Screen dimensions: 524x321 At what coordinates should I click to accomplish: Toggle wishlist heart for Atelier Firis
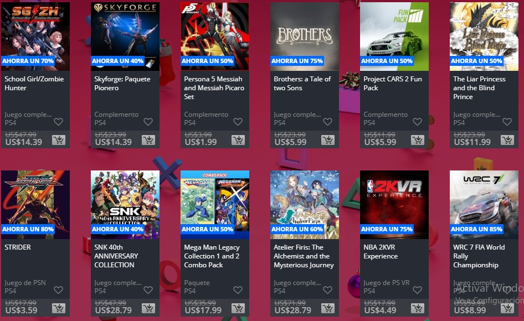pyautogui.click(x=327, y=290)
